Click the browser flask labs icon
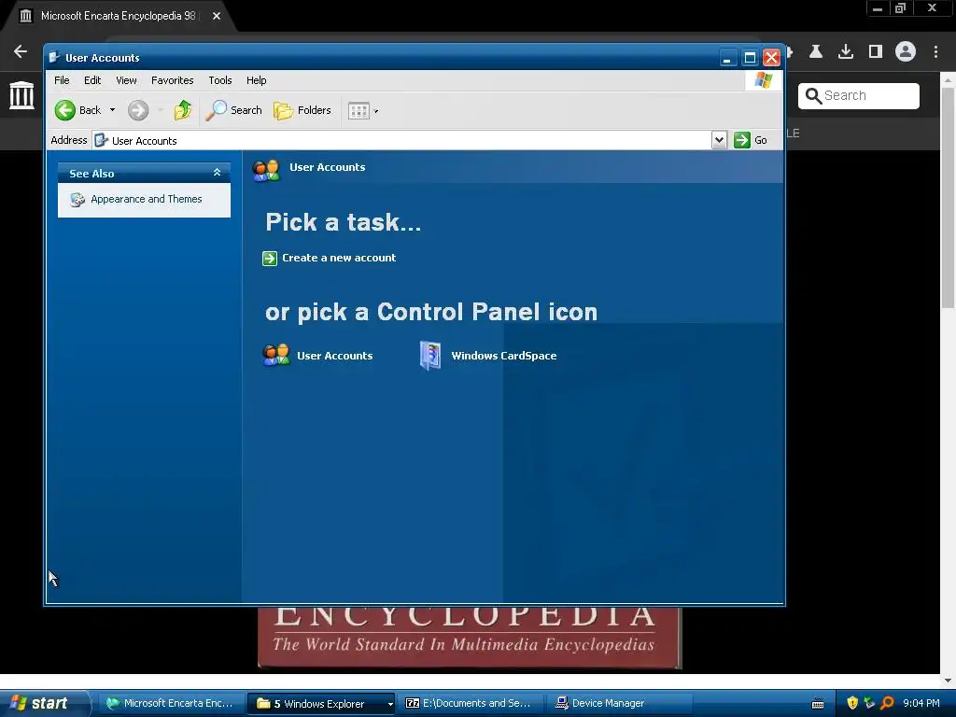The image size is (956, 717). [x=816, y=52]
